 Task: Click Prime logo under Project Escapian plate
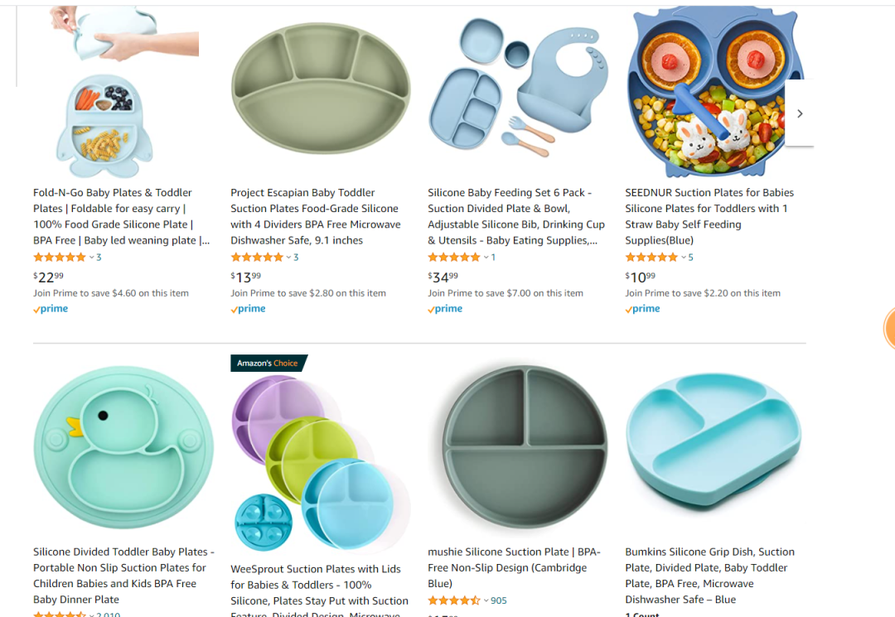(248, 309)
